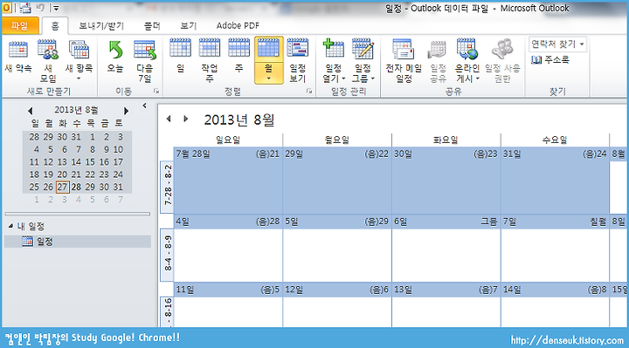Viewport: 629px width, 348px height.
Task: Open the Calendar Groups (일정 그룹) dropdown
Action: click(x=363, y=61)
